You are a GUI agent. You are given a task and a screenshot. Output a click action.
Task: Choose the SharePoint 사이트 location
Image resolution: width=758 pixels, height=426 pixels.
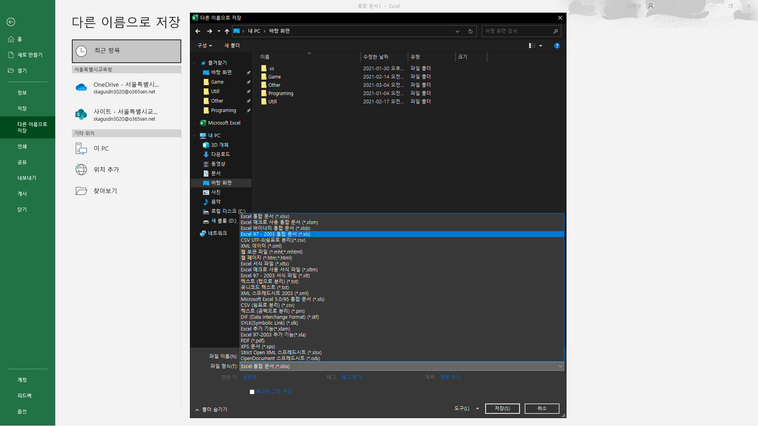(x=126, y=115)
